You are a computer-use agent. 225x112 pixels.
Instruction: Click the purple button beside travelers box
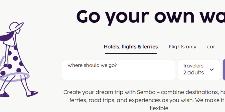point(224,70)
